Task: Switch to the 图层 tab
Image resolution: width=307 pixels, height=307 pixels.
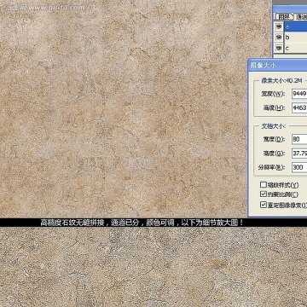Action: (x=284, y=17)
